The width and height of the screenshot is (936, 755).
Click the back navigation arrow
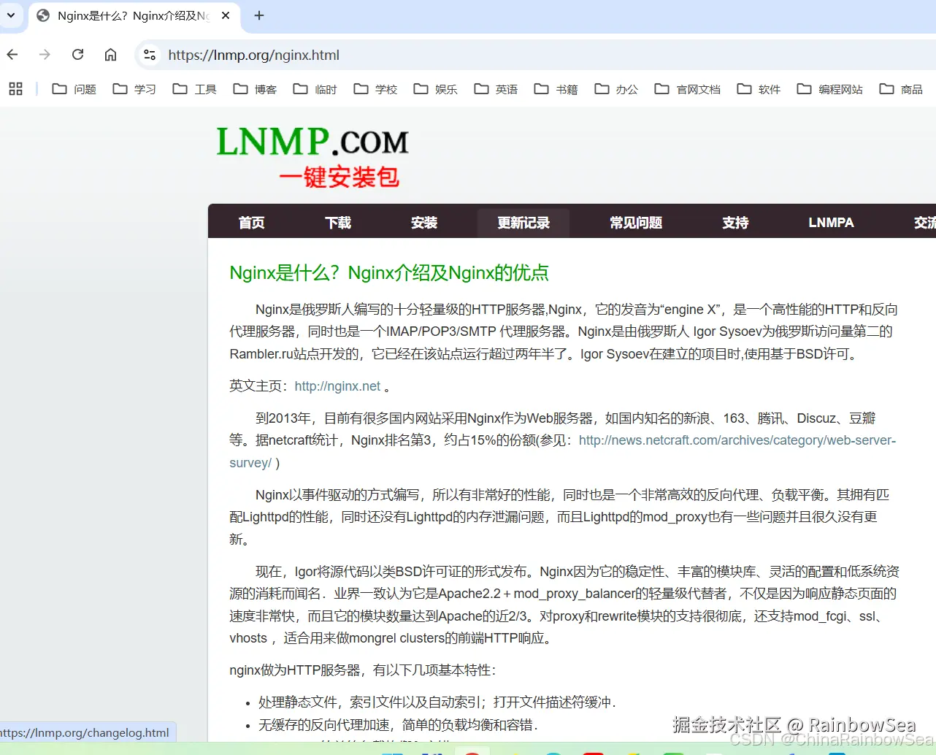12,55
